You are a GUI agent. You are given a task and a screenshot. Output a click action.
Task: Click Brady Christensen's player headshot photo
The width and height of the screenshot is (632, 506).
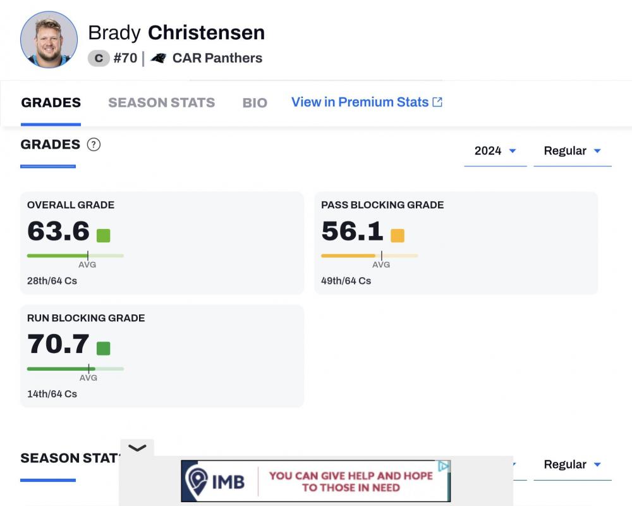pos(49,39)
